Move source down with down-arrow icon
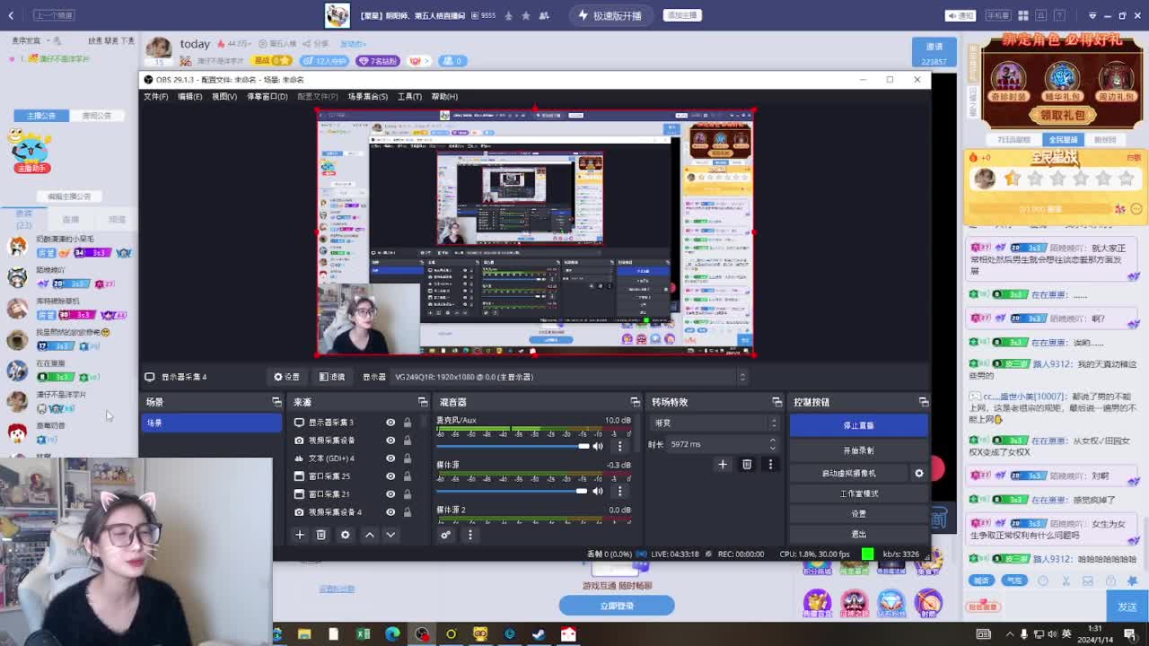Image resolution: width=1149 pixels, height=646 pixels. click(x=390, y=534)
